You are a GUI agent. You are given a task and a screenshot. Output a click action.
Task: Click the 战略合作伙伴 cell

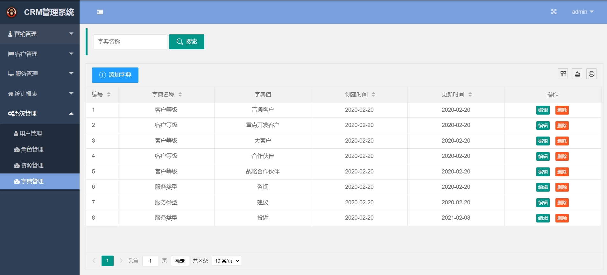click(263, 172)
